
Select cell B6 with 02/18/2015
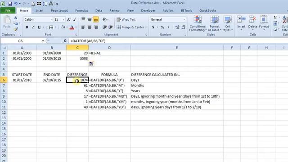[52, 80]
